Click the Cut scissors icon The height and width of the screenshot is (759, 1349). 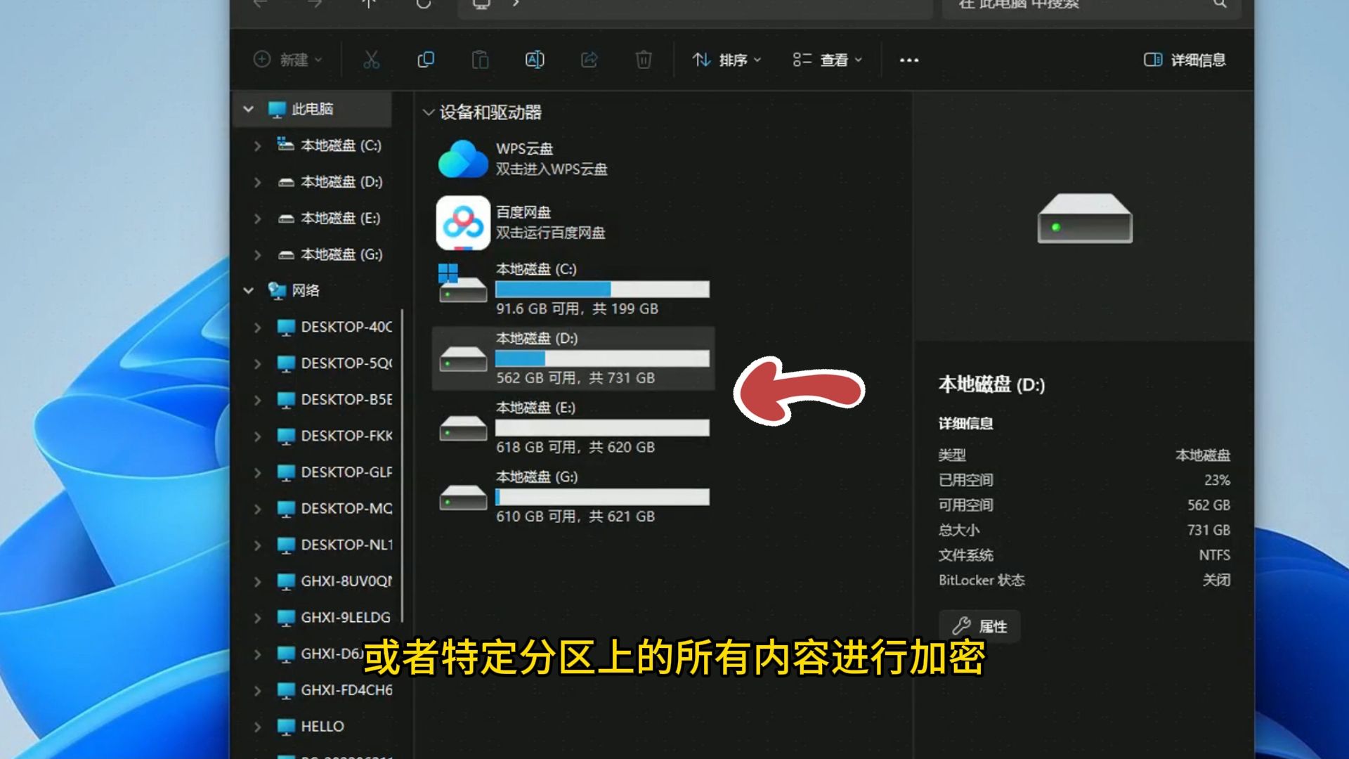tap(371, 60)
